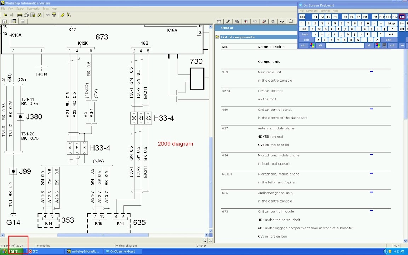Zoom in on the wiring diagram

[x=204, y=241]
